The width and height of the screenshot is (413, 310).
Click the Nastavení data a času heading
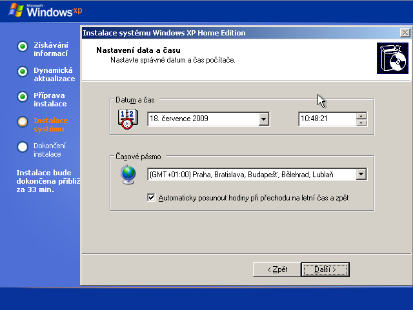(x=138, y=50)
